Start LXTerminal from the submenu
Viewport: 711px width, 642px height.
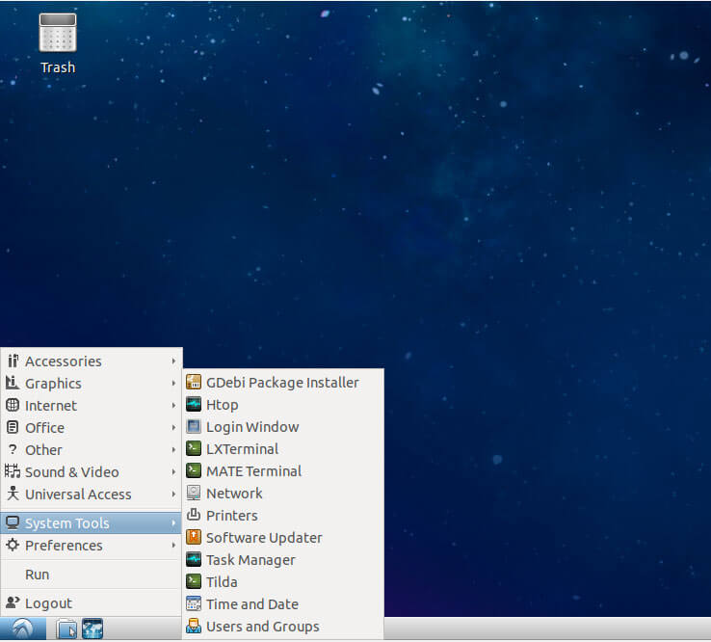tap(283, 448)
